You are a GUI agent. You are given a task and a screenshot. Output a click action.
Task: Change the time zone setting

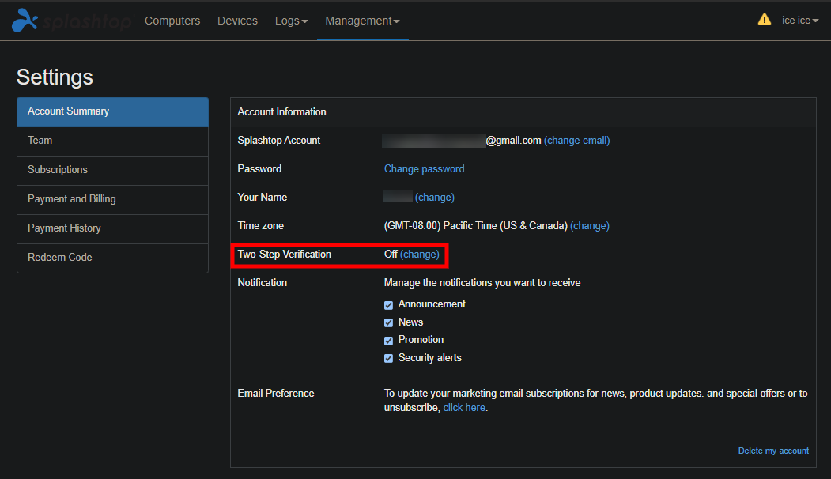(589, 226)
